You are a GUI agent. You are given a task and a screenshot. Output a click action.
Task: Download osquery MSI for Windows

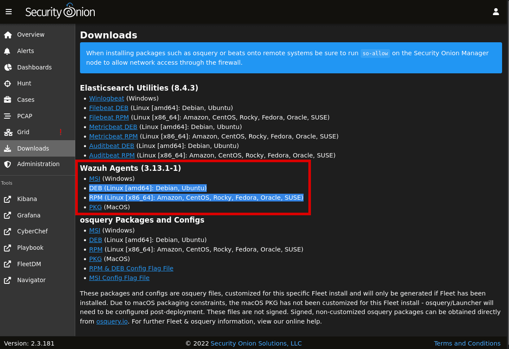pos(95,230)
